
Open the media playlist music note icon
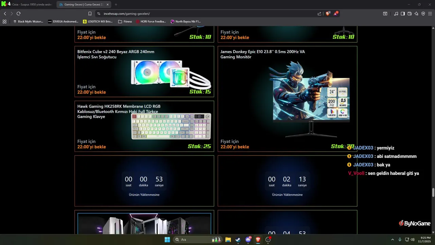(396, 14)
